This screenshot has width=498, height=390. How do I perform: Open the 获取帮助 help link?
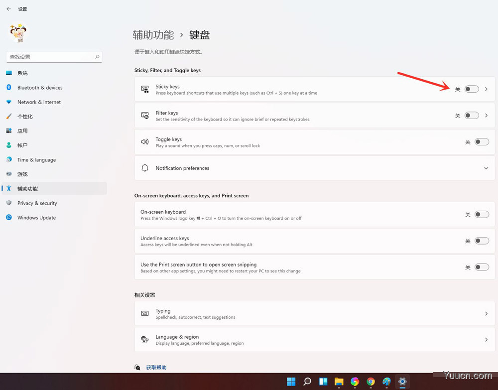point(156,368)
